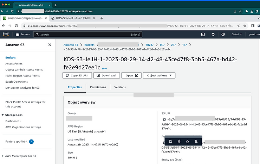Open the 2023/ breadcrumb folder
This screenshot has width=260, height=164.
[x=150, y=45]
